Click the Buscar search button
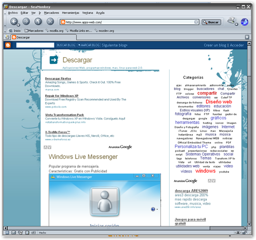The height and width of the screenshot is (240, 256). [211, 22]
